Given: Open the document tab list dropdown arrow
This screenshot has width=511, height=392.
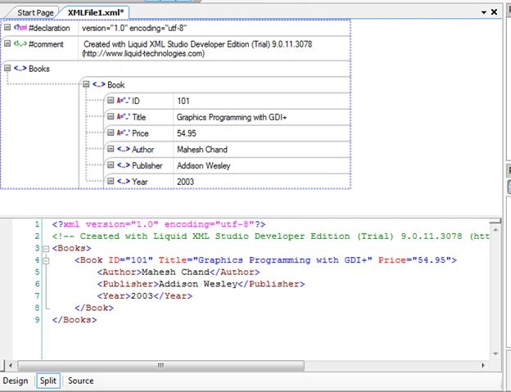Looking at the screenshot, I should click(x=484, y=12).
